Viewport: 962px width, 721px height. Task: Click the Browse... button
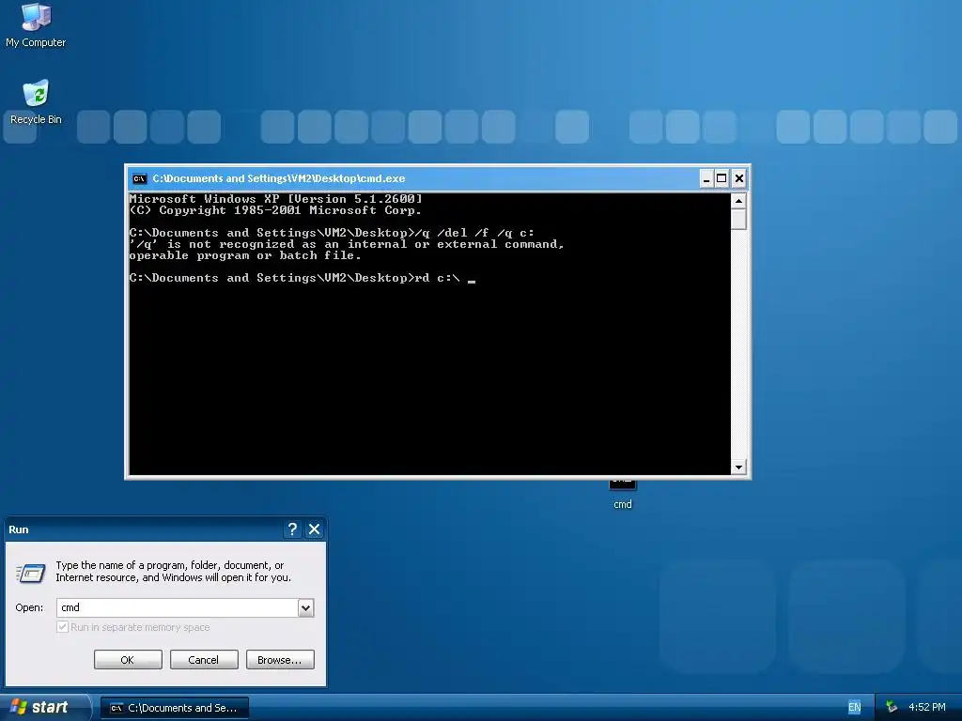(x=280, y=660)
